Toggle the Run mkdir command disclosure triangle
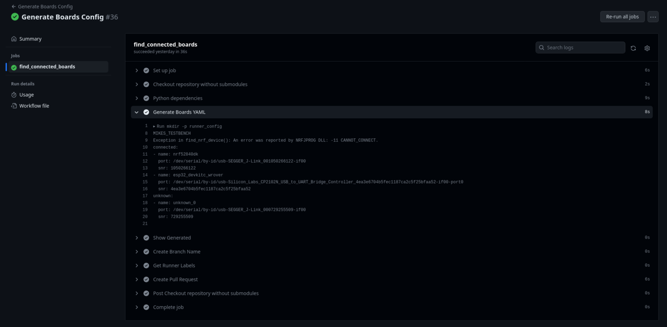This screenshot has width=667, height=327. (x=154, y=127)
